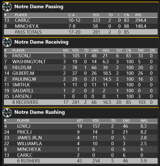This screenshot has width=160, height=166.
Task: Sort rushing table by ATT column
Action: (80, 121)
